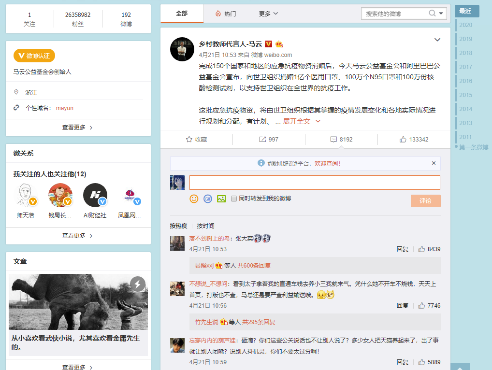Screen dimensions: 492x370
Task: Click into the comment text box
Action: (x=315, y=183)
